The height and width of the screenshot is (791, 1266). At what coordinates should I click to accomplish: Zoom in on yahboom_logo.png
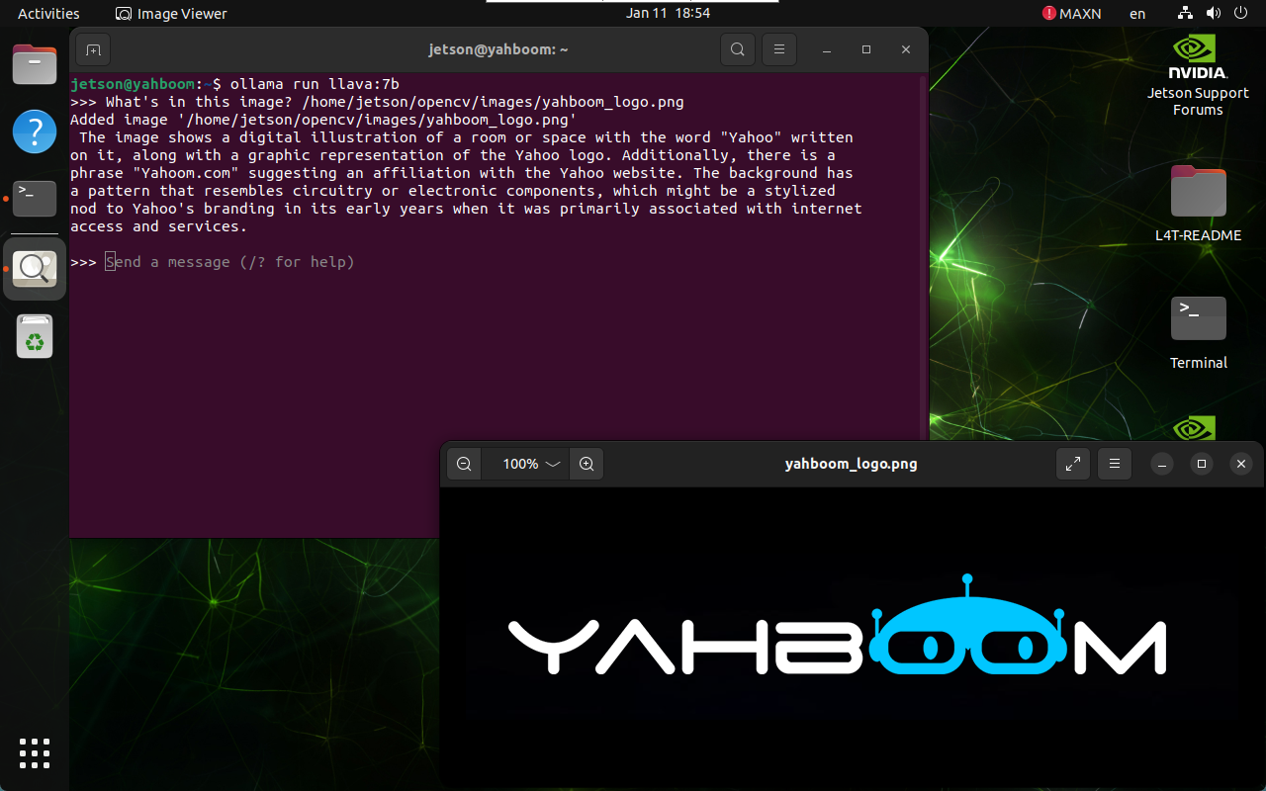pos(587,464)
